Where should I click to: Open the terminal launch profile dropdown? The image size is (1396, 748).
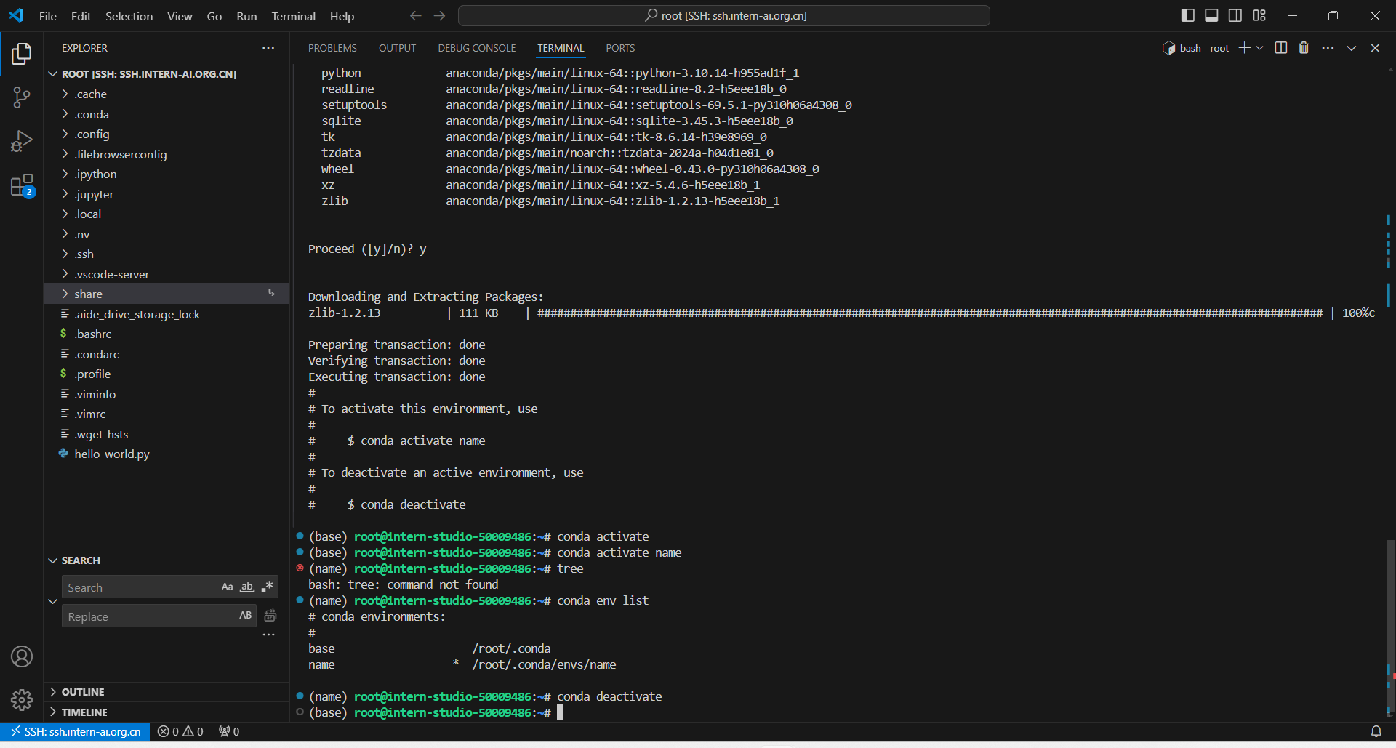[1260, 48]
